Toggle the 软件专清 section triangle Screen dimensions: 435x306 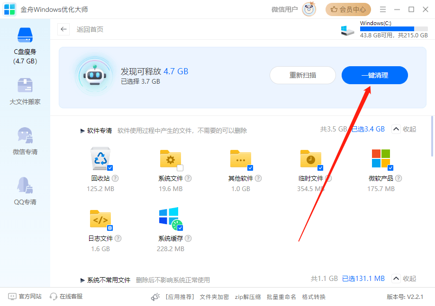coord(82,131)
